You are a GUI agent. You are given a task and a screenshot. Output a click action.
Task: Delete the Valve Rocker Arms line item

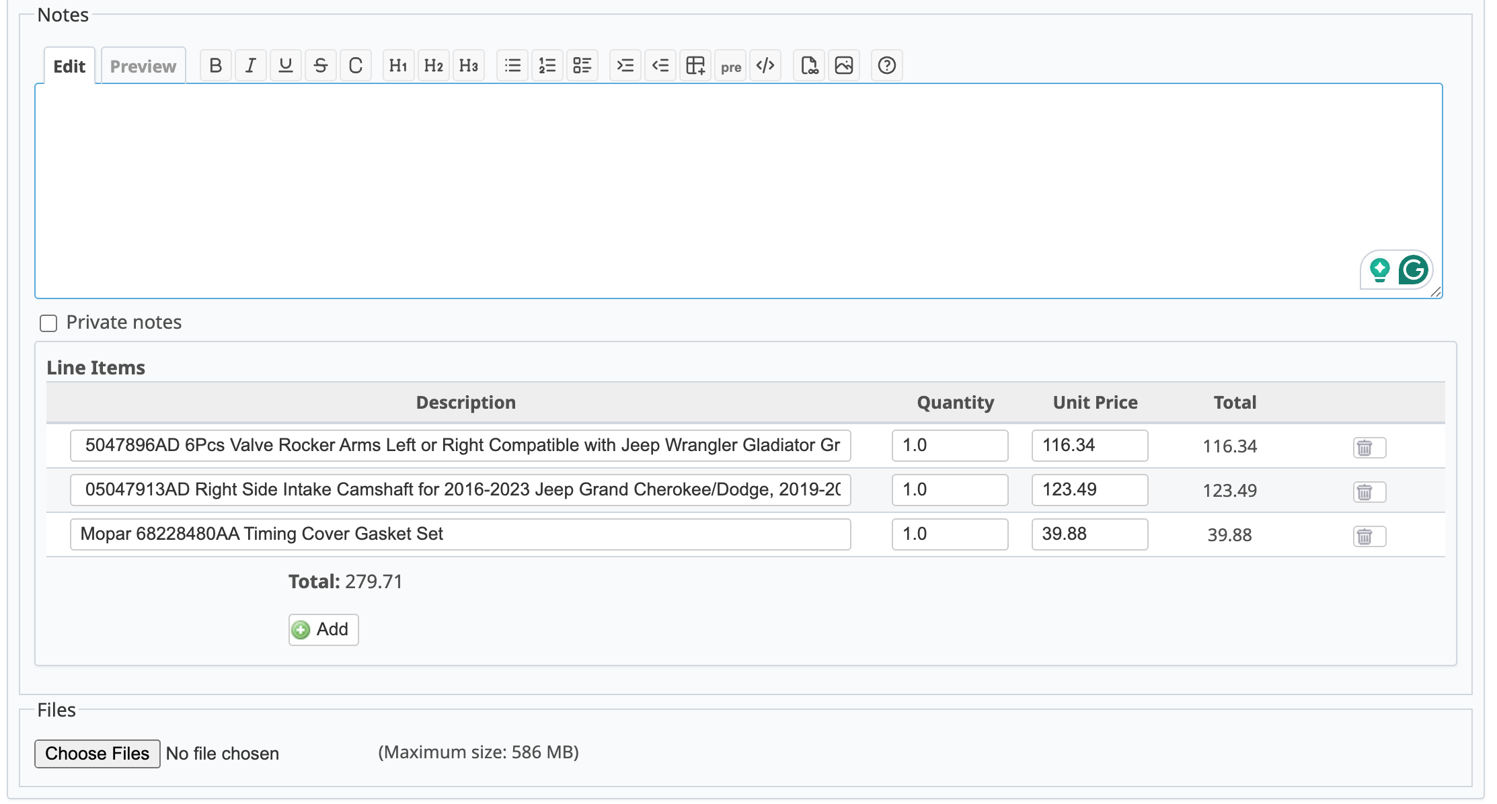coord(1368,448)
